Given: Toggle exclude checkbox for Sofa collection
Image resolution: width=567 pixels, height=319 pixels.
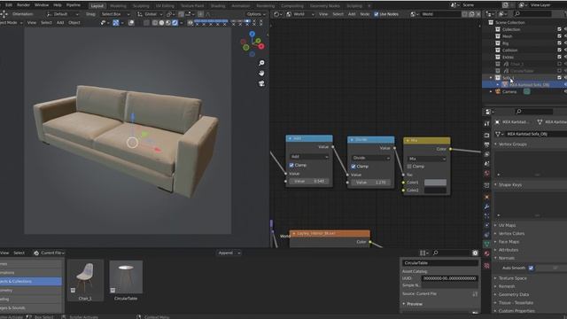Looking at the screenshot, I should [559, 78].
